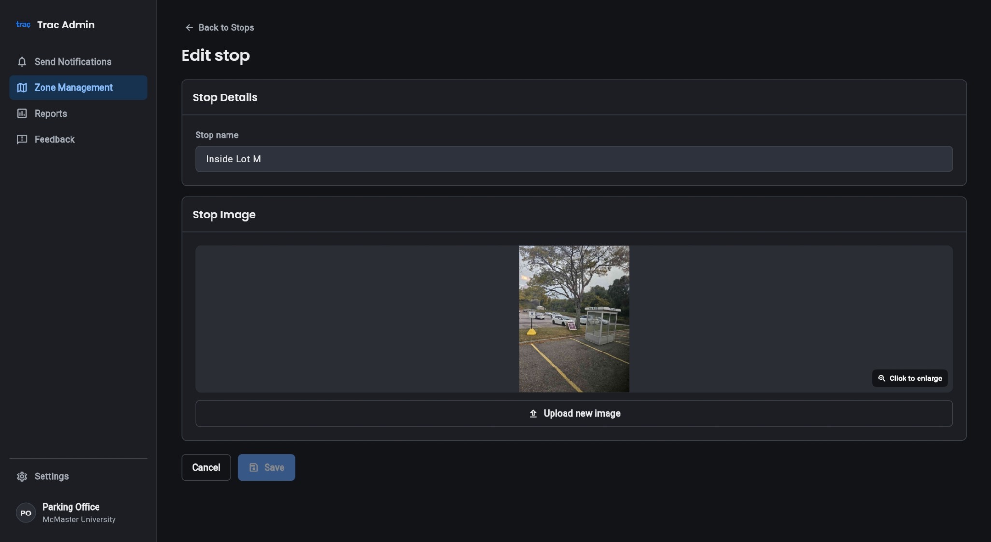Click the PO avatar circle
This screenshot has width=991, height=542.
pos(26,513)
